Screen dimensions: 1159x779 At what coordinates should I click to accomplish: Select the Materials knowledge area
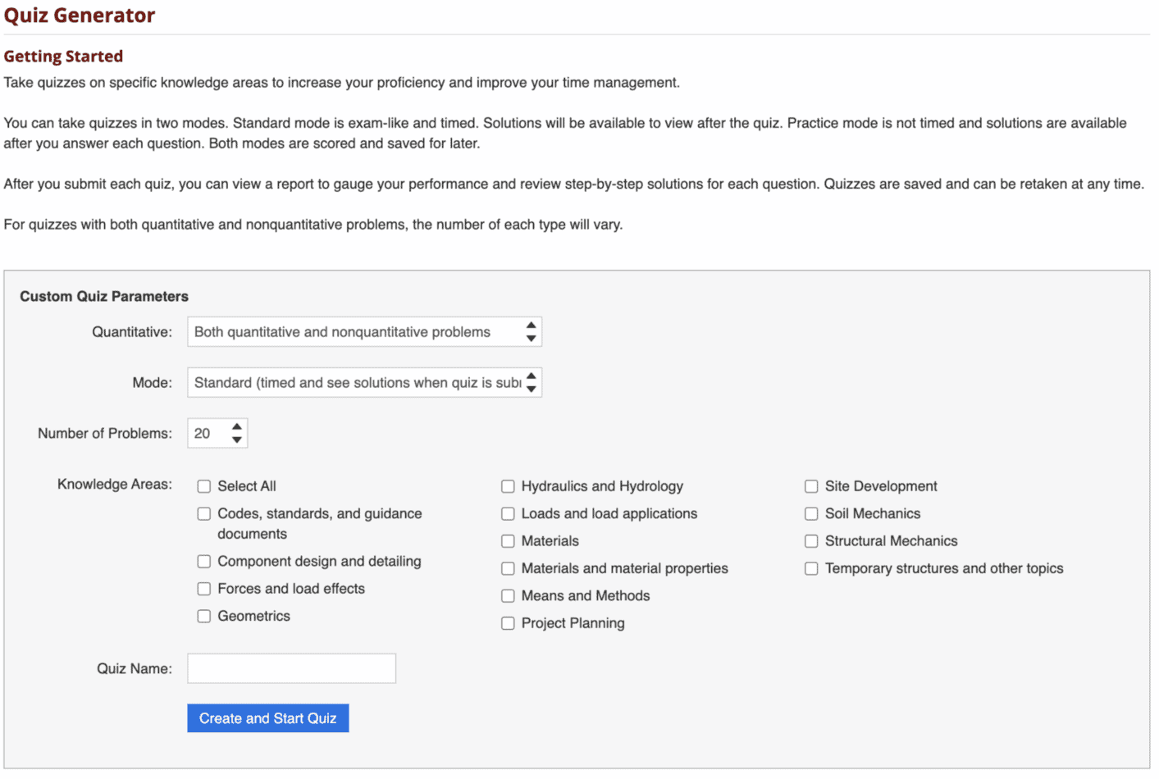pyautogui.click(x=507, y=540)
